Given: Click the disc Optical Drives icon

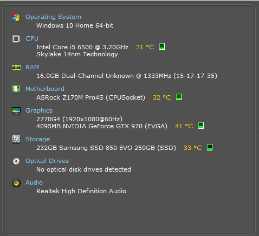Looking at the screenshot, I should [x=16, y=161].
